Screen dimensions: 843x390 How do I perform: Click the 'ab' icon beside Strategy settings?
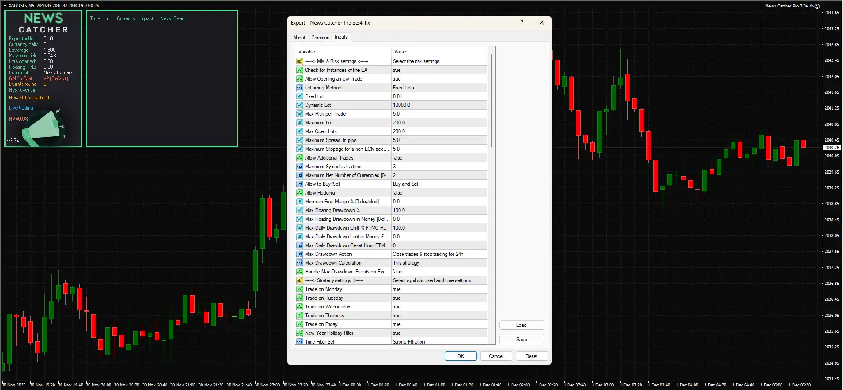point(300,280)
